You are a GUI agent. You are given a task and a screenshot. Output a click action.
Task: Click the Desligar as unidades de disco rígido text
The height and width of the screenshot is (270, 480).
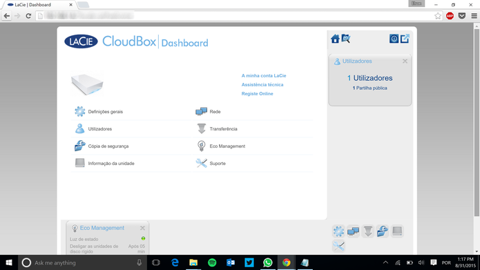94,249
